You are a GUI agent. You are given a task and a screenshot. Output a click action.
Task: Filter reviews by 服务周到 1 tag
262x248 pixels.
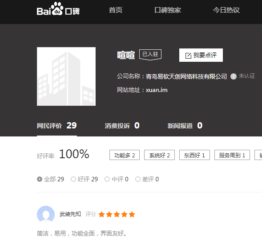tap(232, 155)
